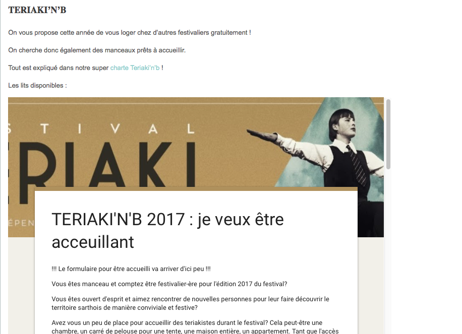Image resolution: width=462 pixels, height=334 pixels.
Task: Click the beige margin right of the form card
Action: tap(371, 286)
